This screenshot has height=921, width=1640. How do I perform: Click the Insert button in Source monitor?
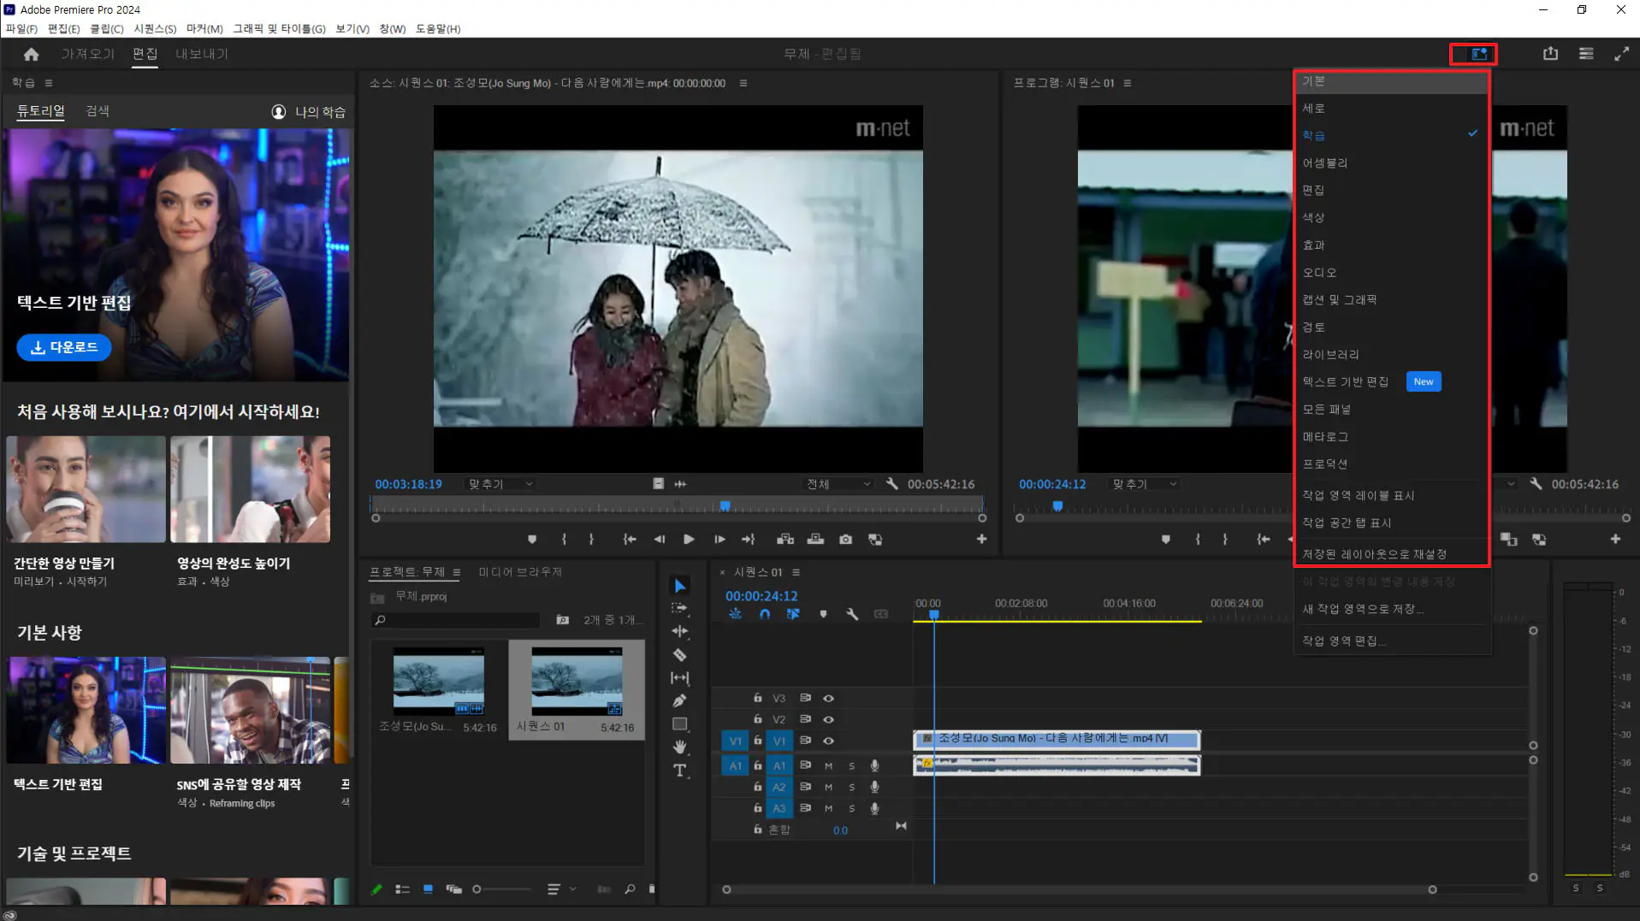point(785,540)
